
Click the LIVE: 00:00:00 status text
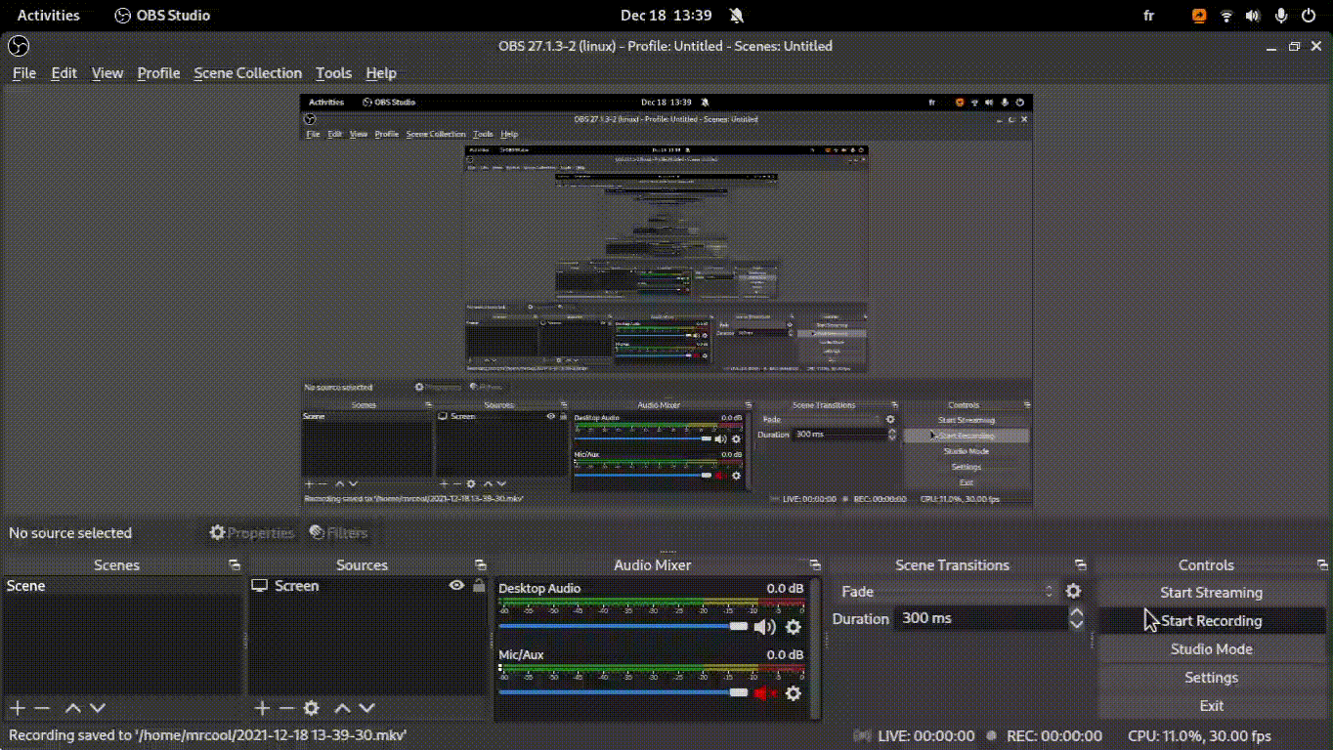pyautogui.click(x=926, y=736)
